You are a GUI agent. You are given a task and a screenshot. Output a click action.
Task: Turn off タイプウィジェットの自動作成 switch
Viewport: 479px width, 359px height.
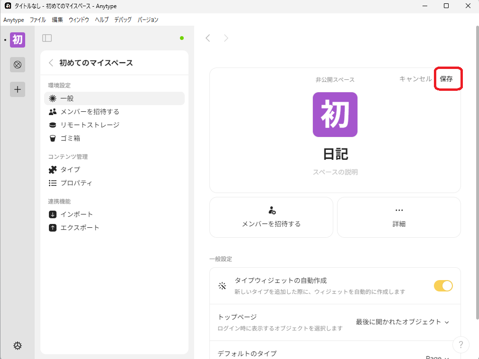pyautogui.click(x=443, y=286)
